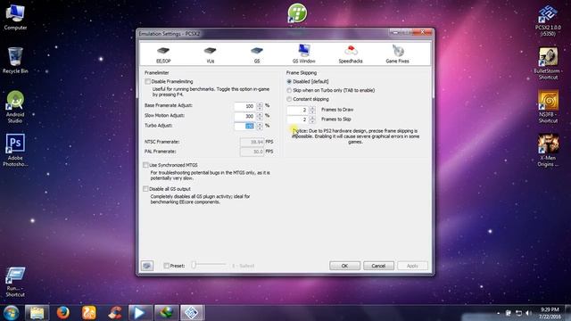Image resolution: width=571 pixels, height=321 pixels.
Task: Close the Emulation Settings dialog
Action: tap(422, 32)
